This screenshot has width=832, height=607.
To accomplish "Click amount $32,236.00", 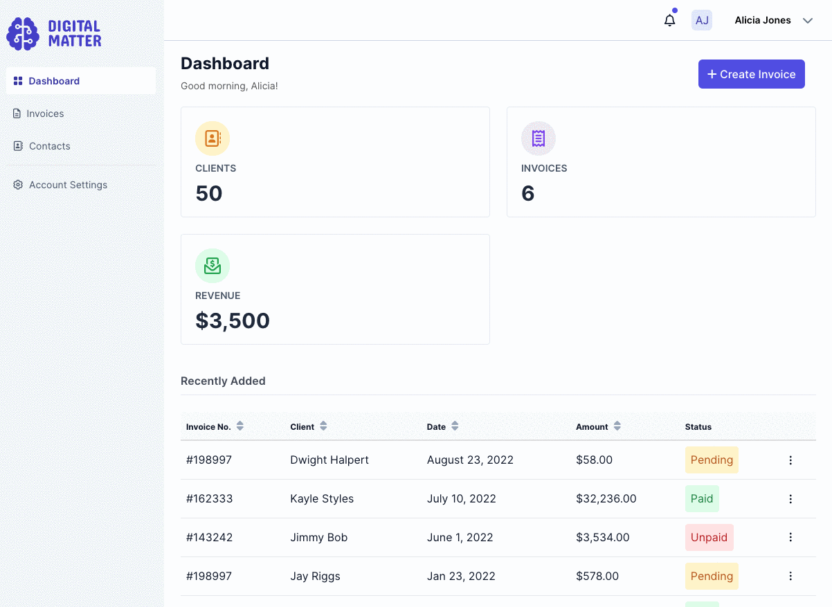I will pyautogui.click(x=606, y=498).
